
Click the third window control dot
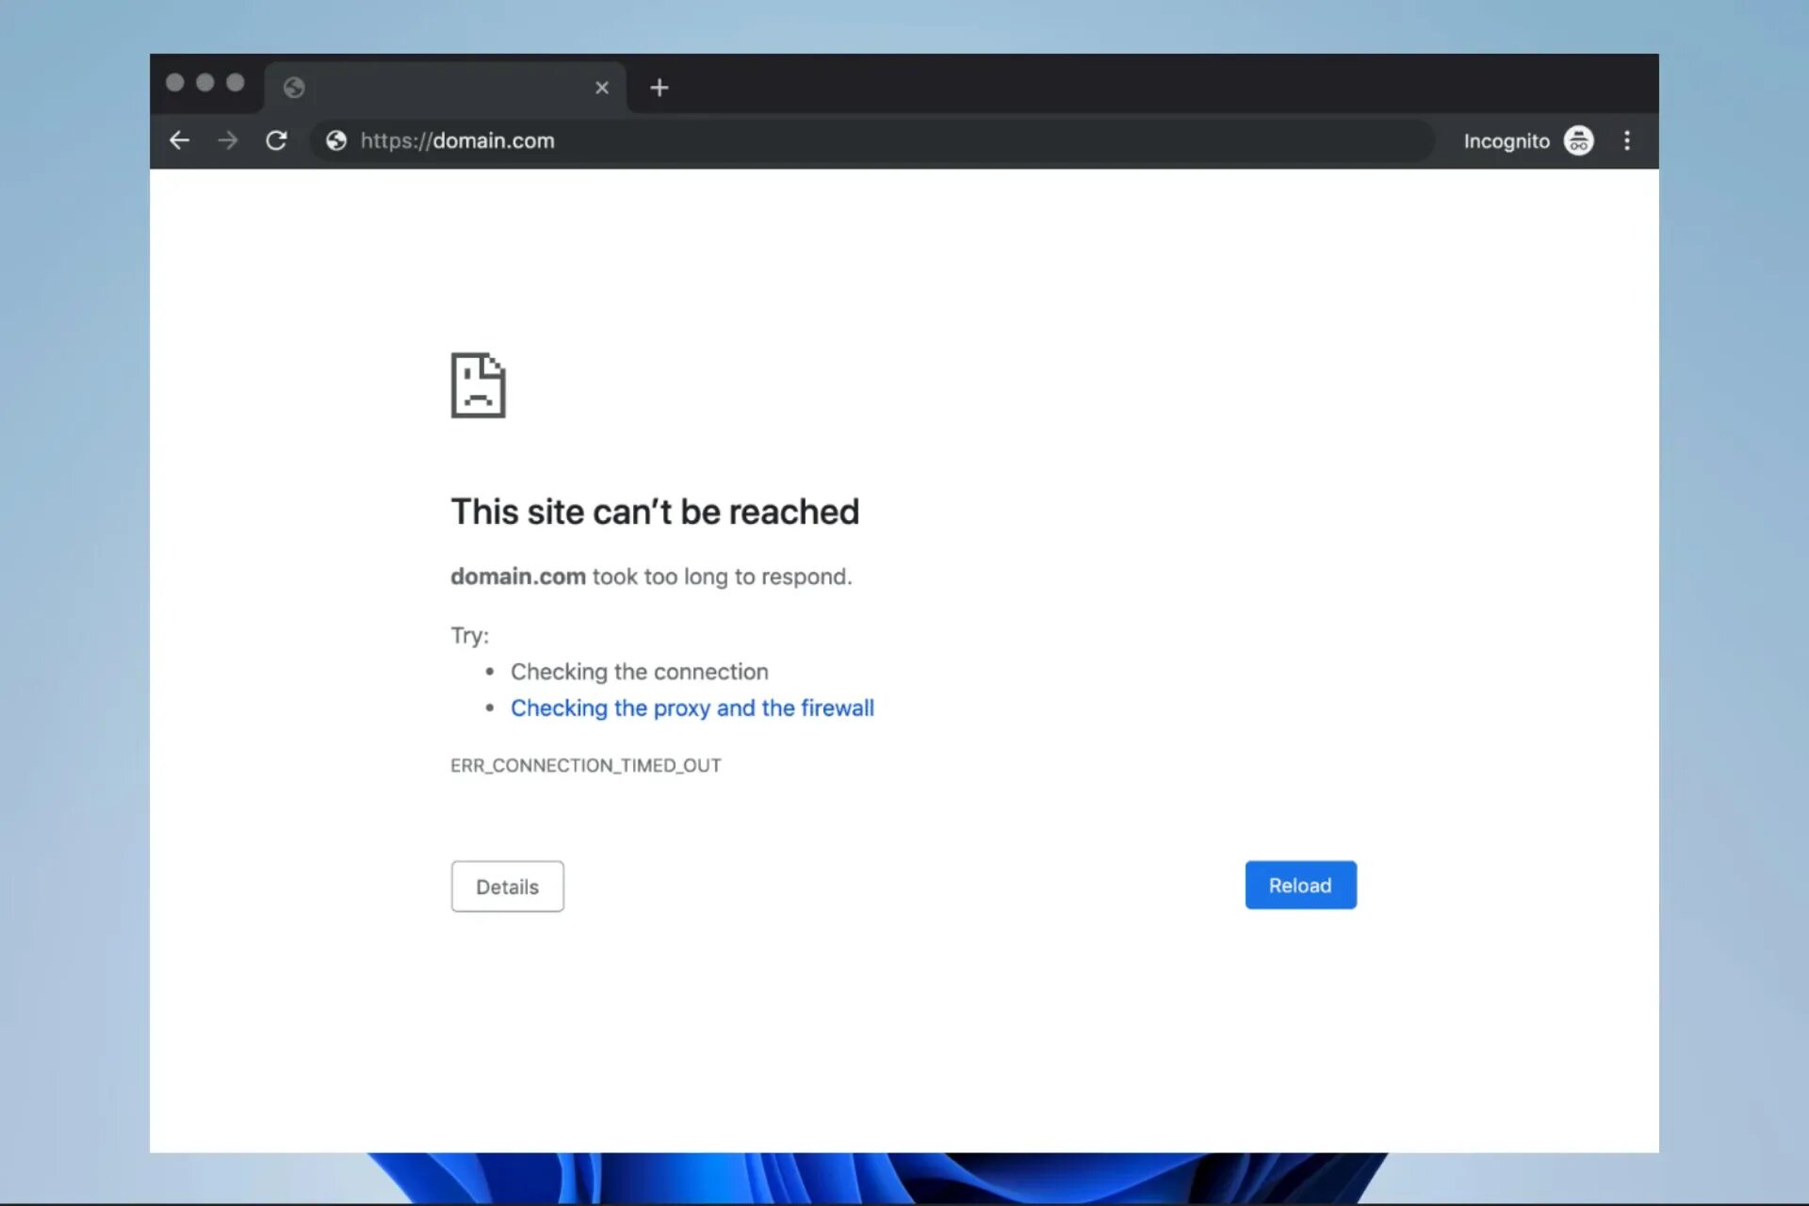(236, 82)
